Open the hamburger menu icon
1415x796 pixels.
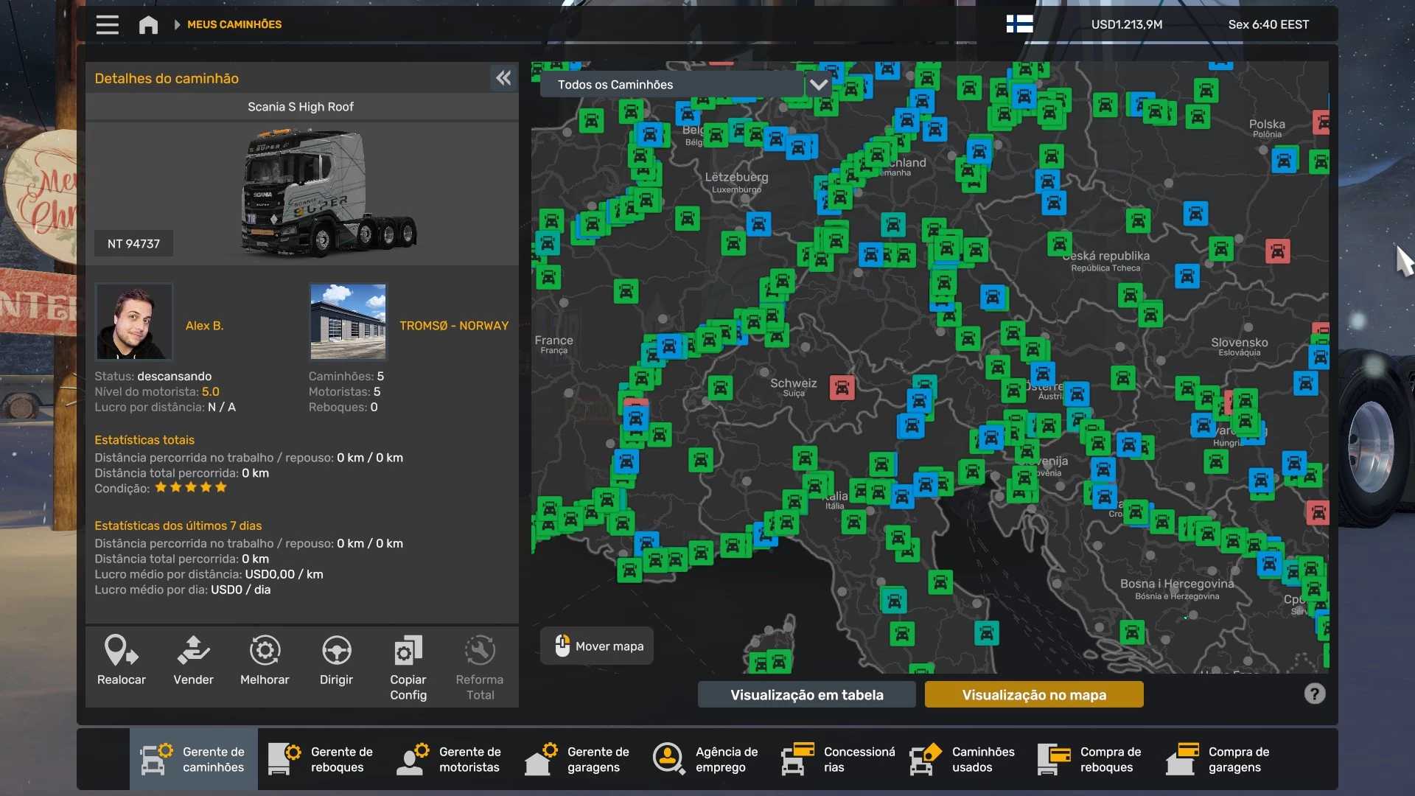pyautogui.click(x=107, y=25)
